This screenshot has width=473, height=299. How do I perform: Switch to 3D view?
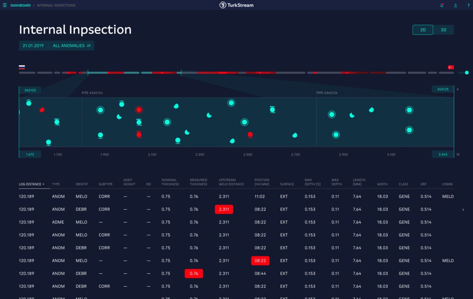click(444, 30)
